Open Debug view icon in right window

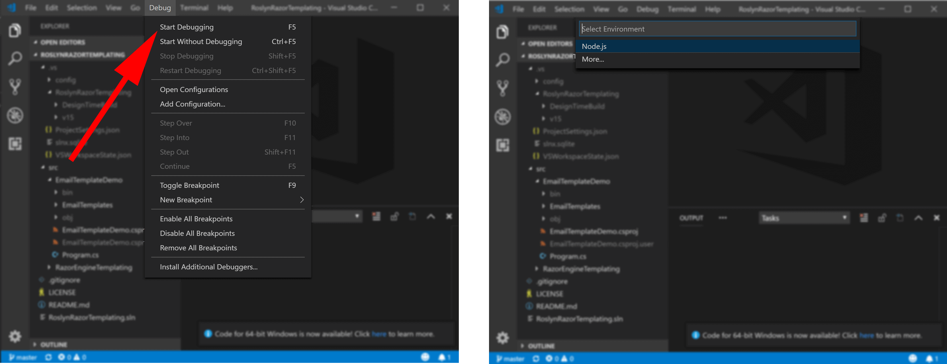[502, 117]
